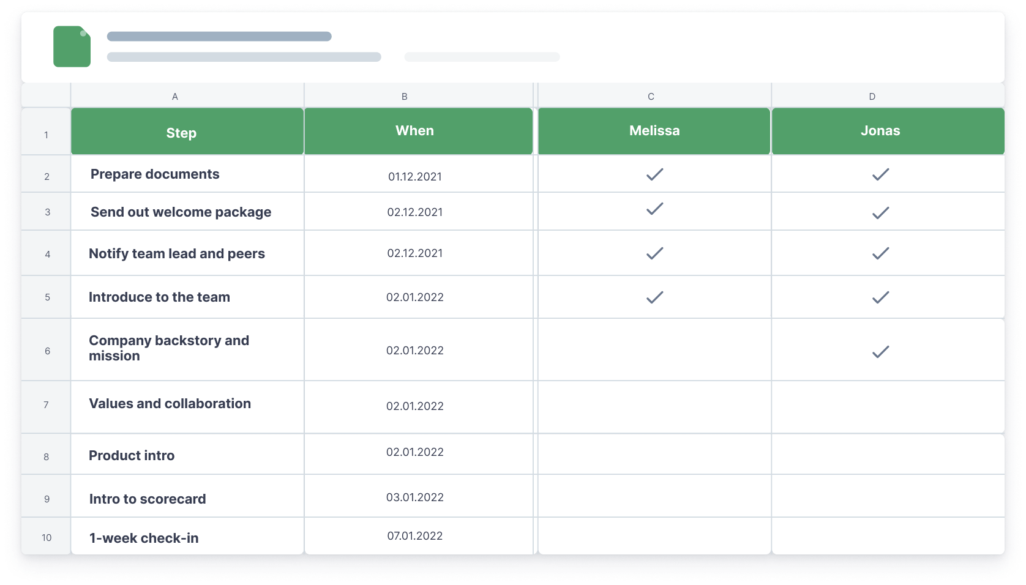The height and width of the screenshot is (585, 1026).
Task: Click the document title placeholder bar
Action: (219, 37)
